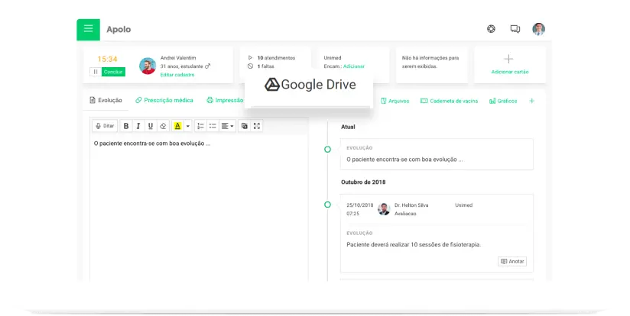630x316 pixels.
Task: Pause the consultation timer
Action: click(x=96, y=72)
